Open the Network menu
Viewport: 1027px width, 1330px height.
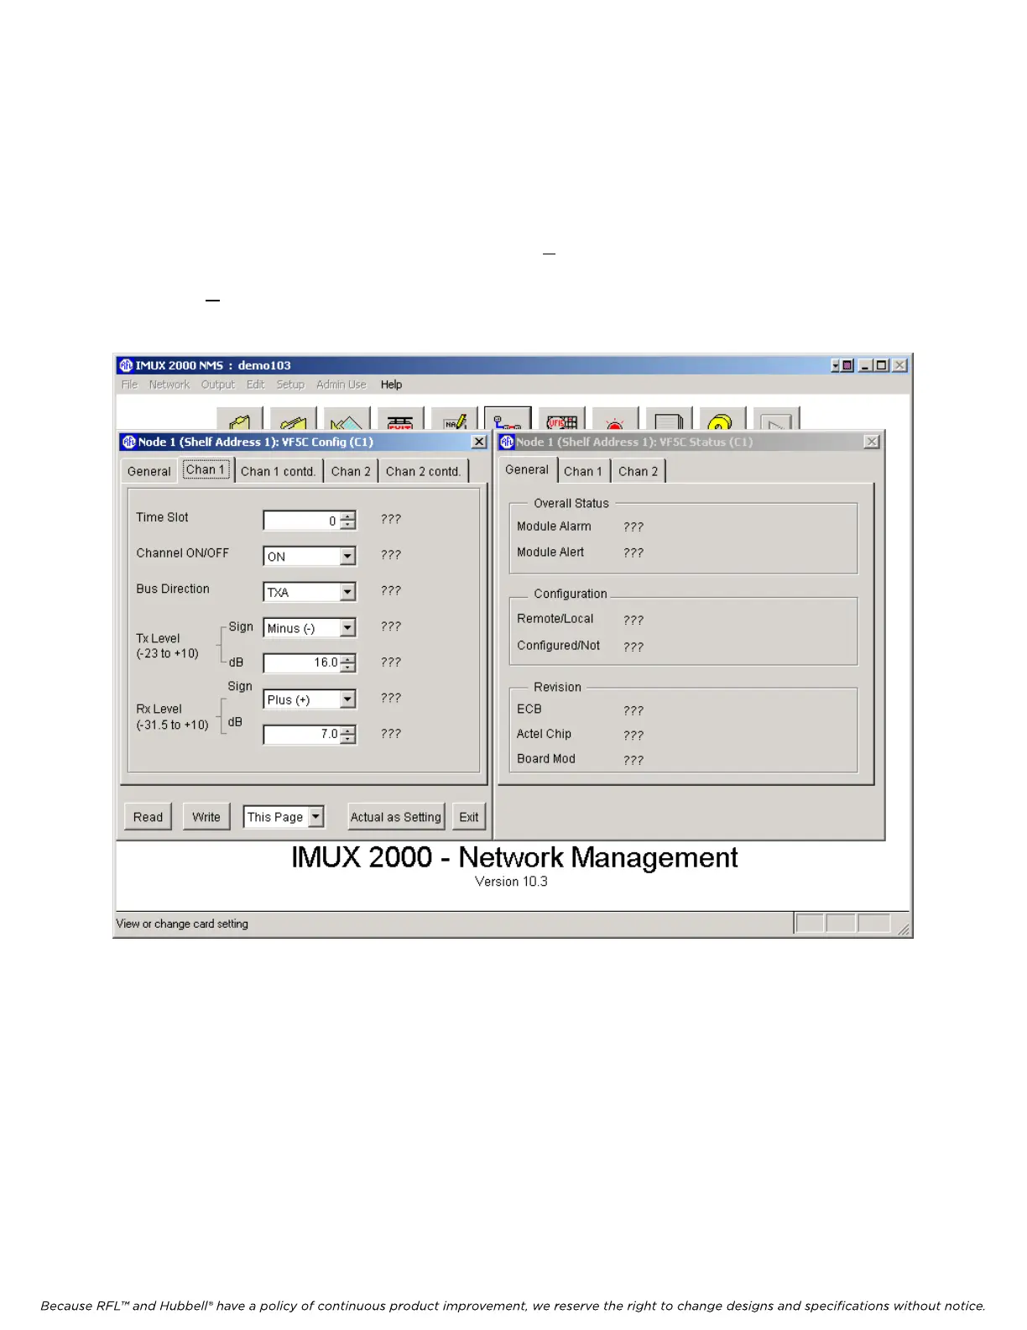point(169,385)
